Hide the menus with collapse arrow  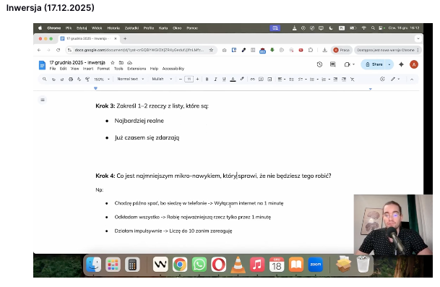(x=412, y=80)
